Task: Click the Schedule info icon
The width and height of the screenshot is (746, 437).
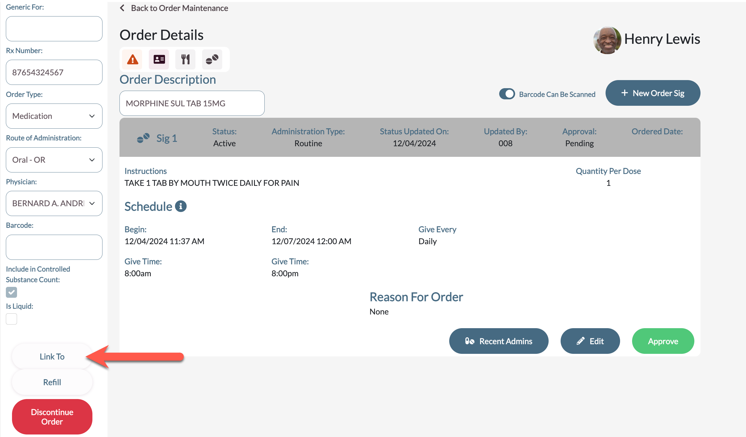Action: tap(181, 206)
